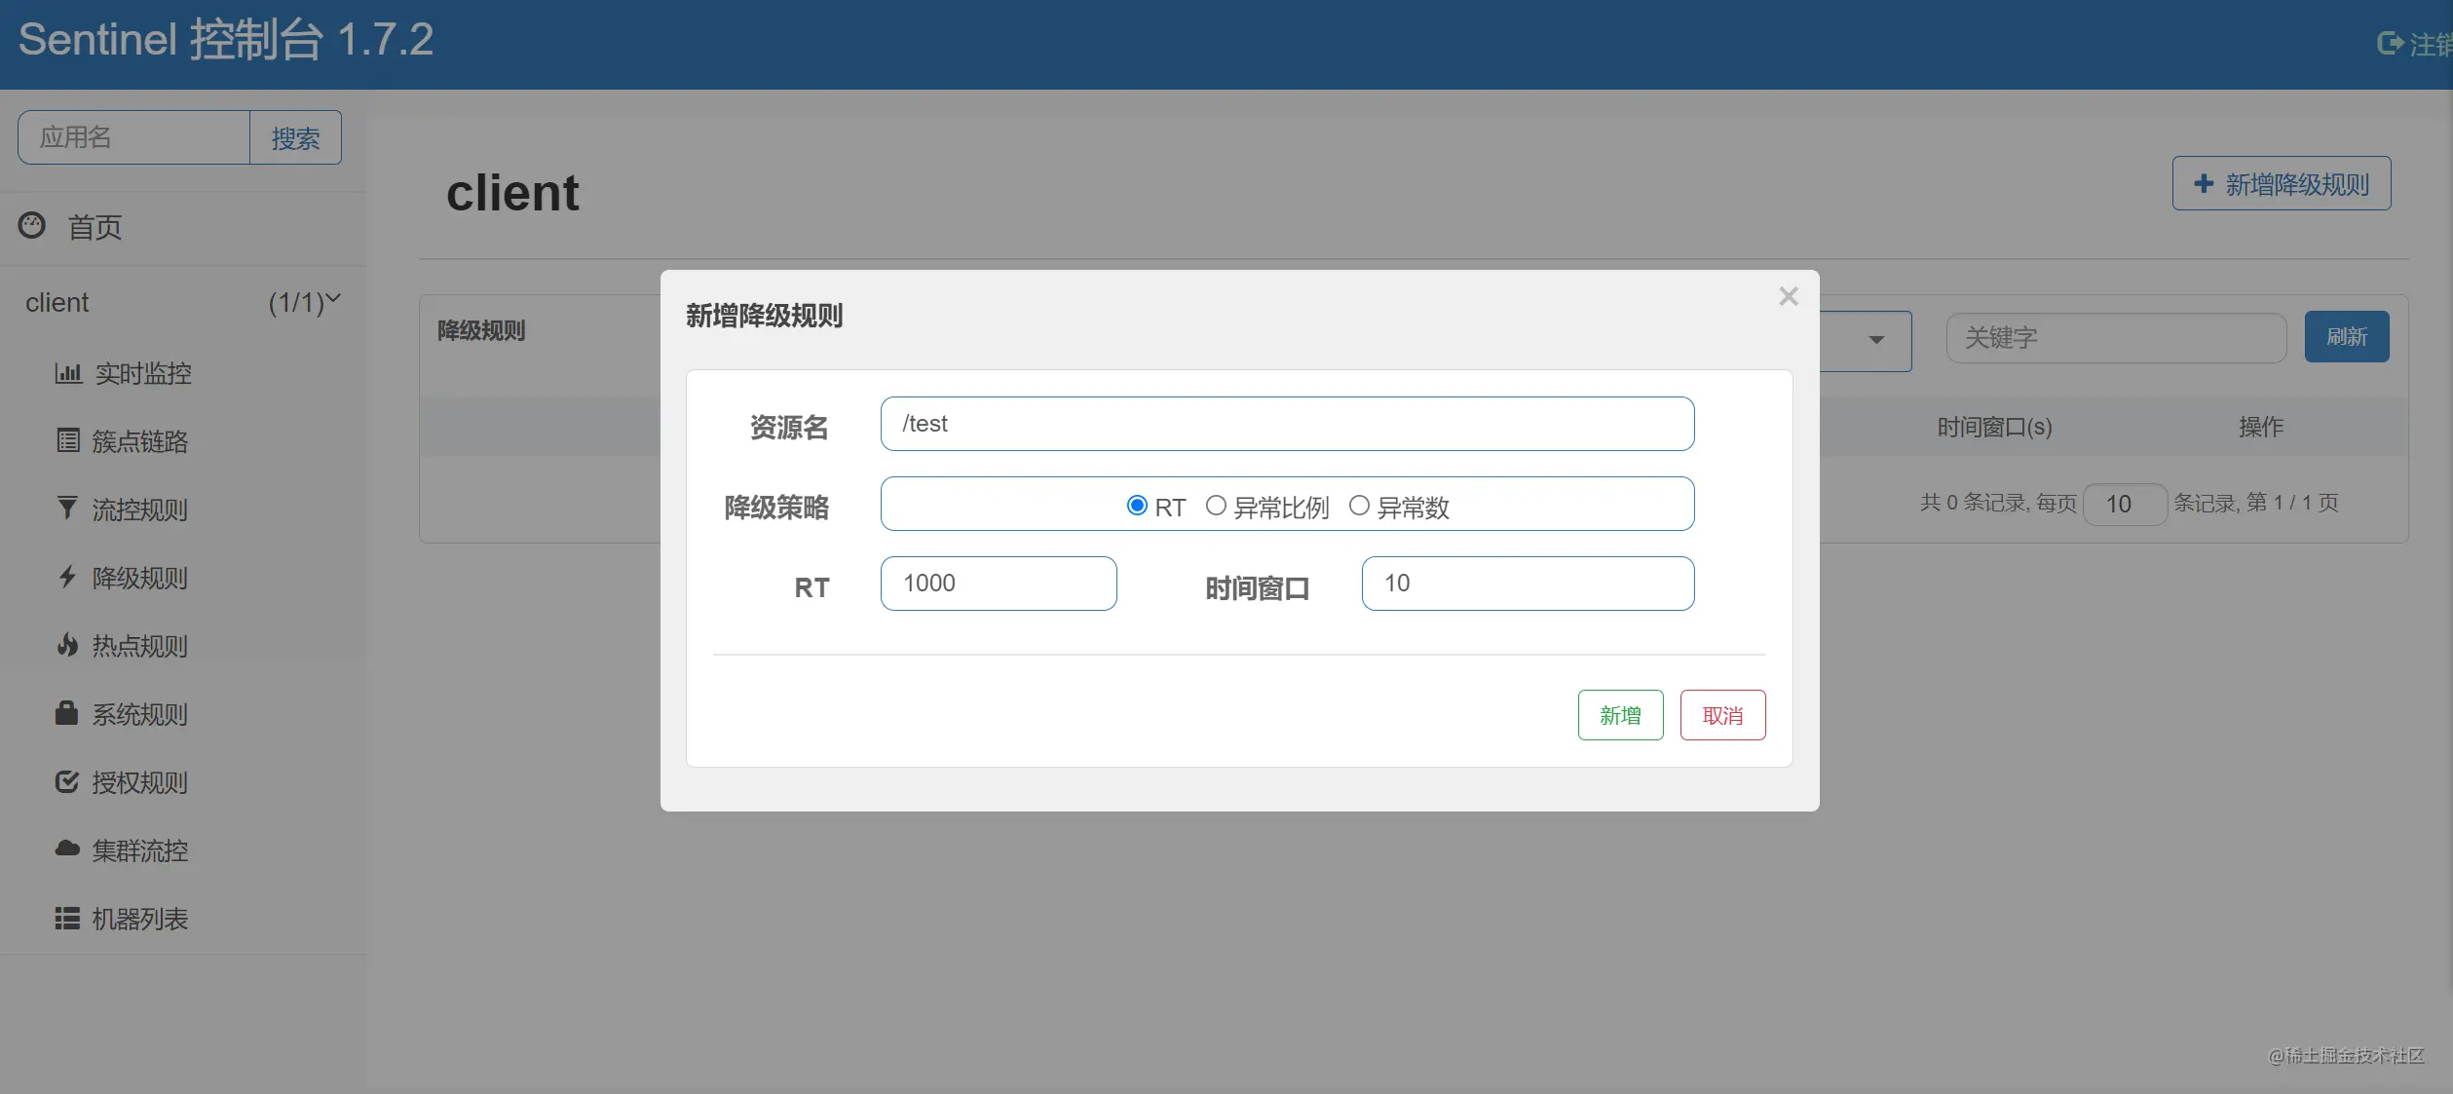Open 首页 menu item
2453x1094 pixels.
[94, 228]
